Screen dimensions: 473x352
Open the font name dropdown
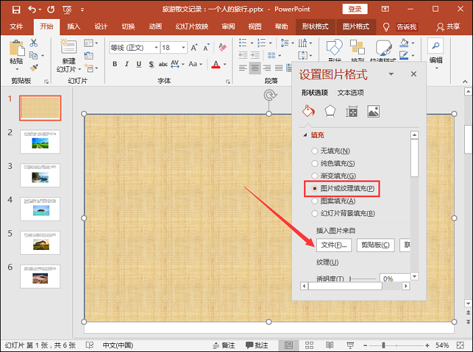[x=156, y=48]
